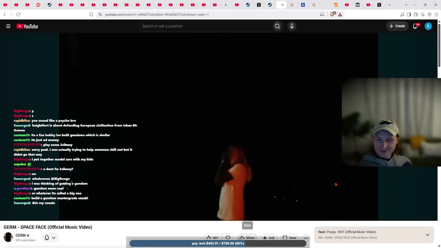Switch to the cat-icon tab

click(x=358, y=5)
